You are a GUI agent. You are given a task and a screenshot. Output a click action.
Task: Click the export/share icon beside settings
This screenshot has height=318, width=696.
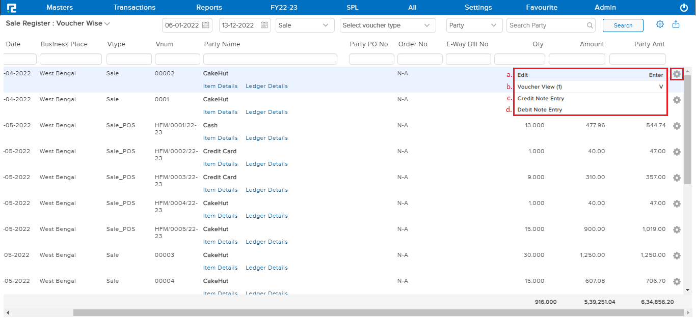click(x=676, y=24)
